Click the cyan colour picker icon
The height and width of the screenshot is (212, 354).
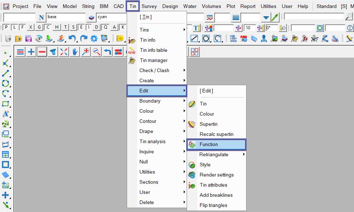(91, 17)
